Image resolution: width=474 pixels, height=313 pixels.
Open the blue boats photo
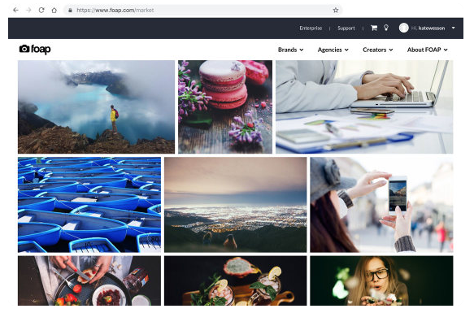tap(89, 204)
